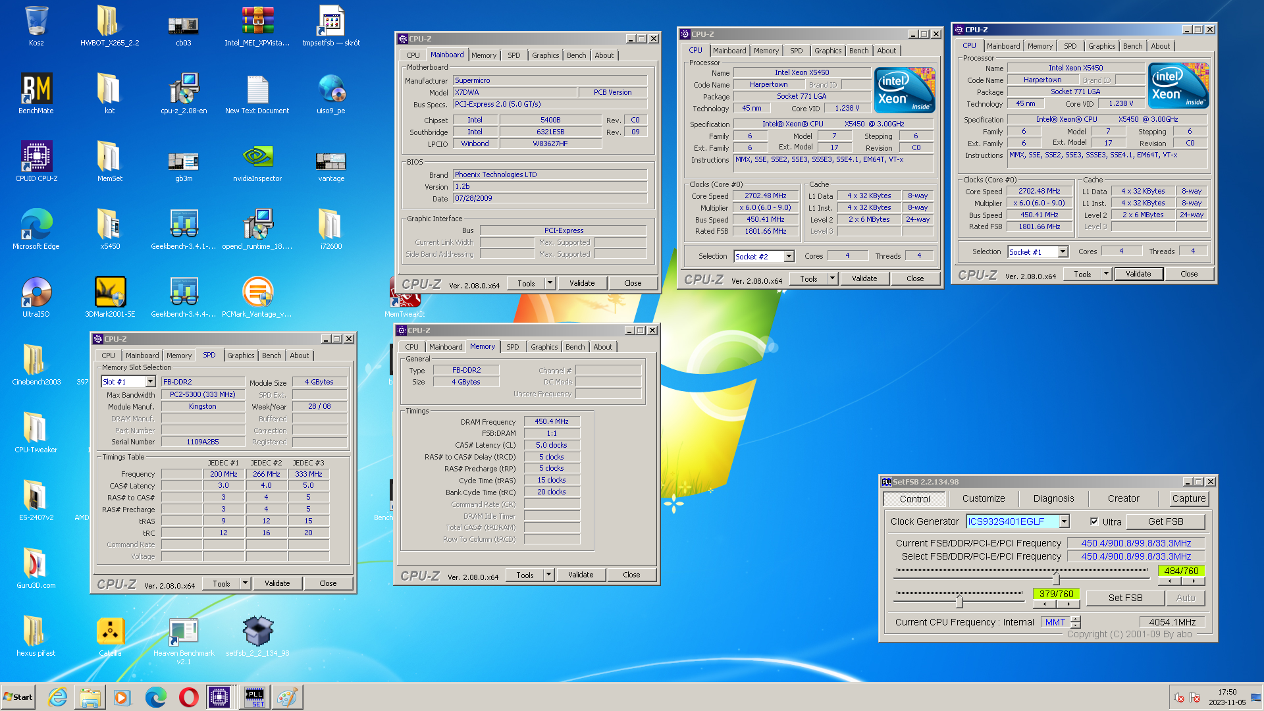Screen dimensions: 1264x711
Task: Switch to Customize tab in SetFSB
Action: coord(984,498)
